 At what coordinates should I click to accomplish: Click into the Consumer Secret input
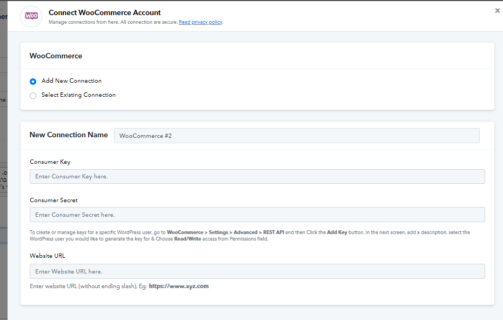[257, 215]
